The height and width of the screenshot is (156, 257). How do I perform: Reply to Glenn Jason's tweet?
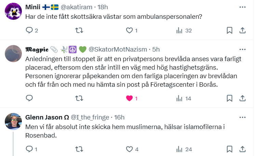click(x=29, y=149)
